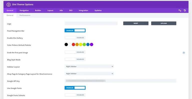The image size is (192, 99).
Task: Switch to the Layout tab
Action: point(50,10)
